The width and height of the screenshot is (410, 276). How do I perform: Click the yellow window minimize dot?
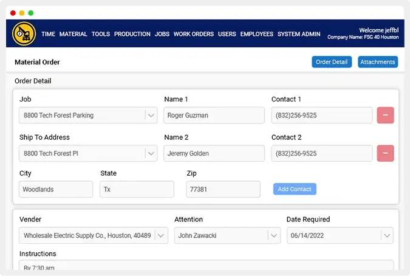(22, 13)
